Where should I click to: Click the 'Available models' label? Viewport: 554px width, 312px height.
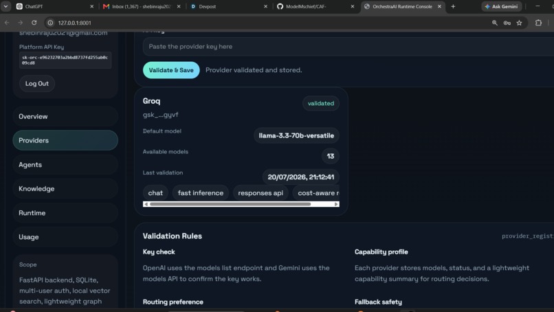(166, 152)
